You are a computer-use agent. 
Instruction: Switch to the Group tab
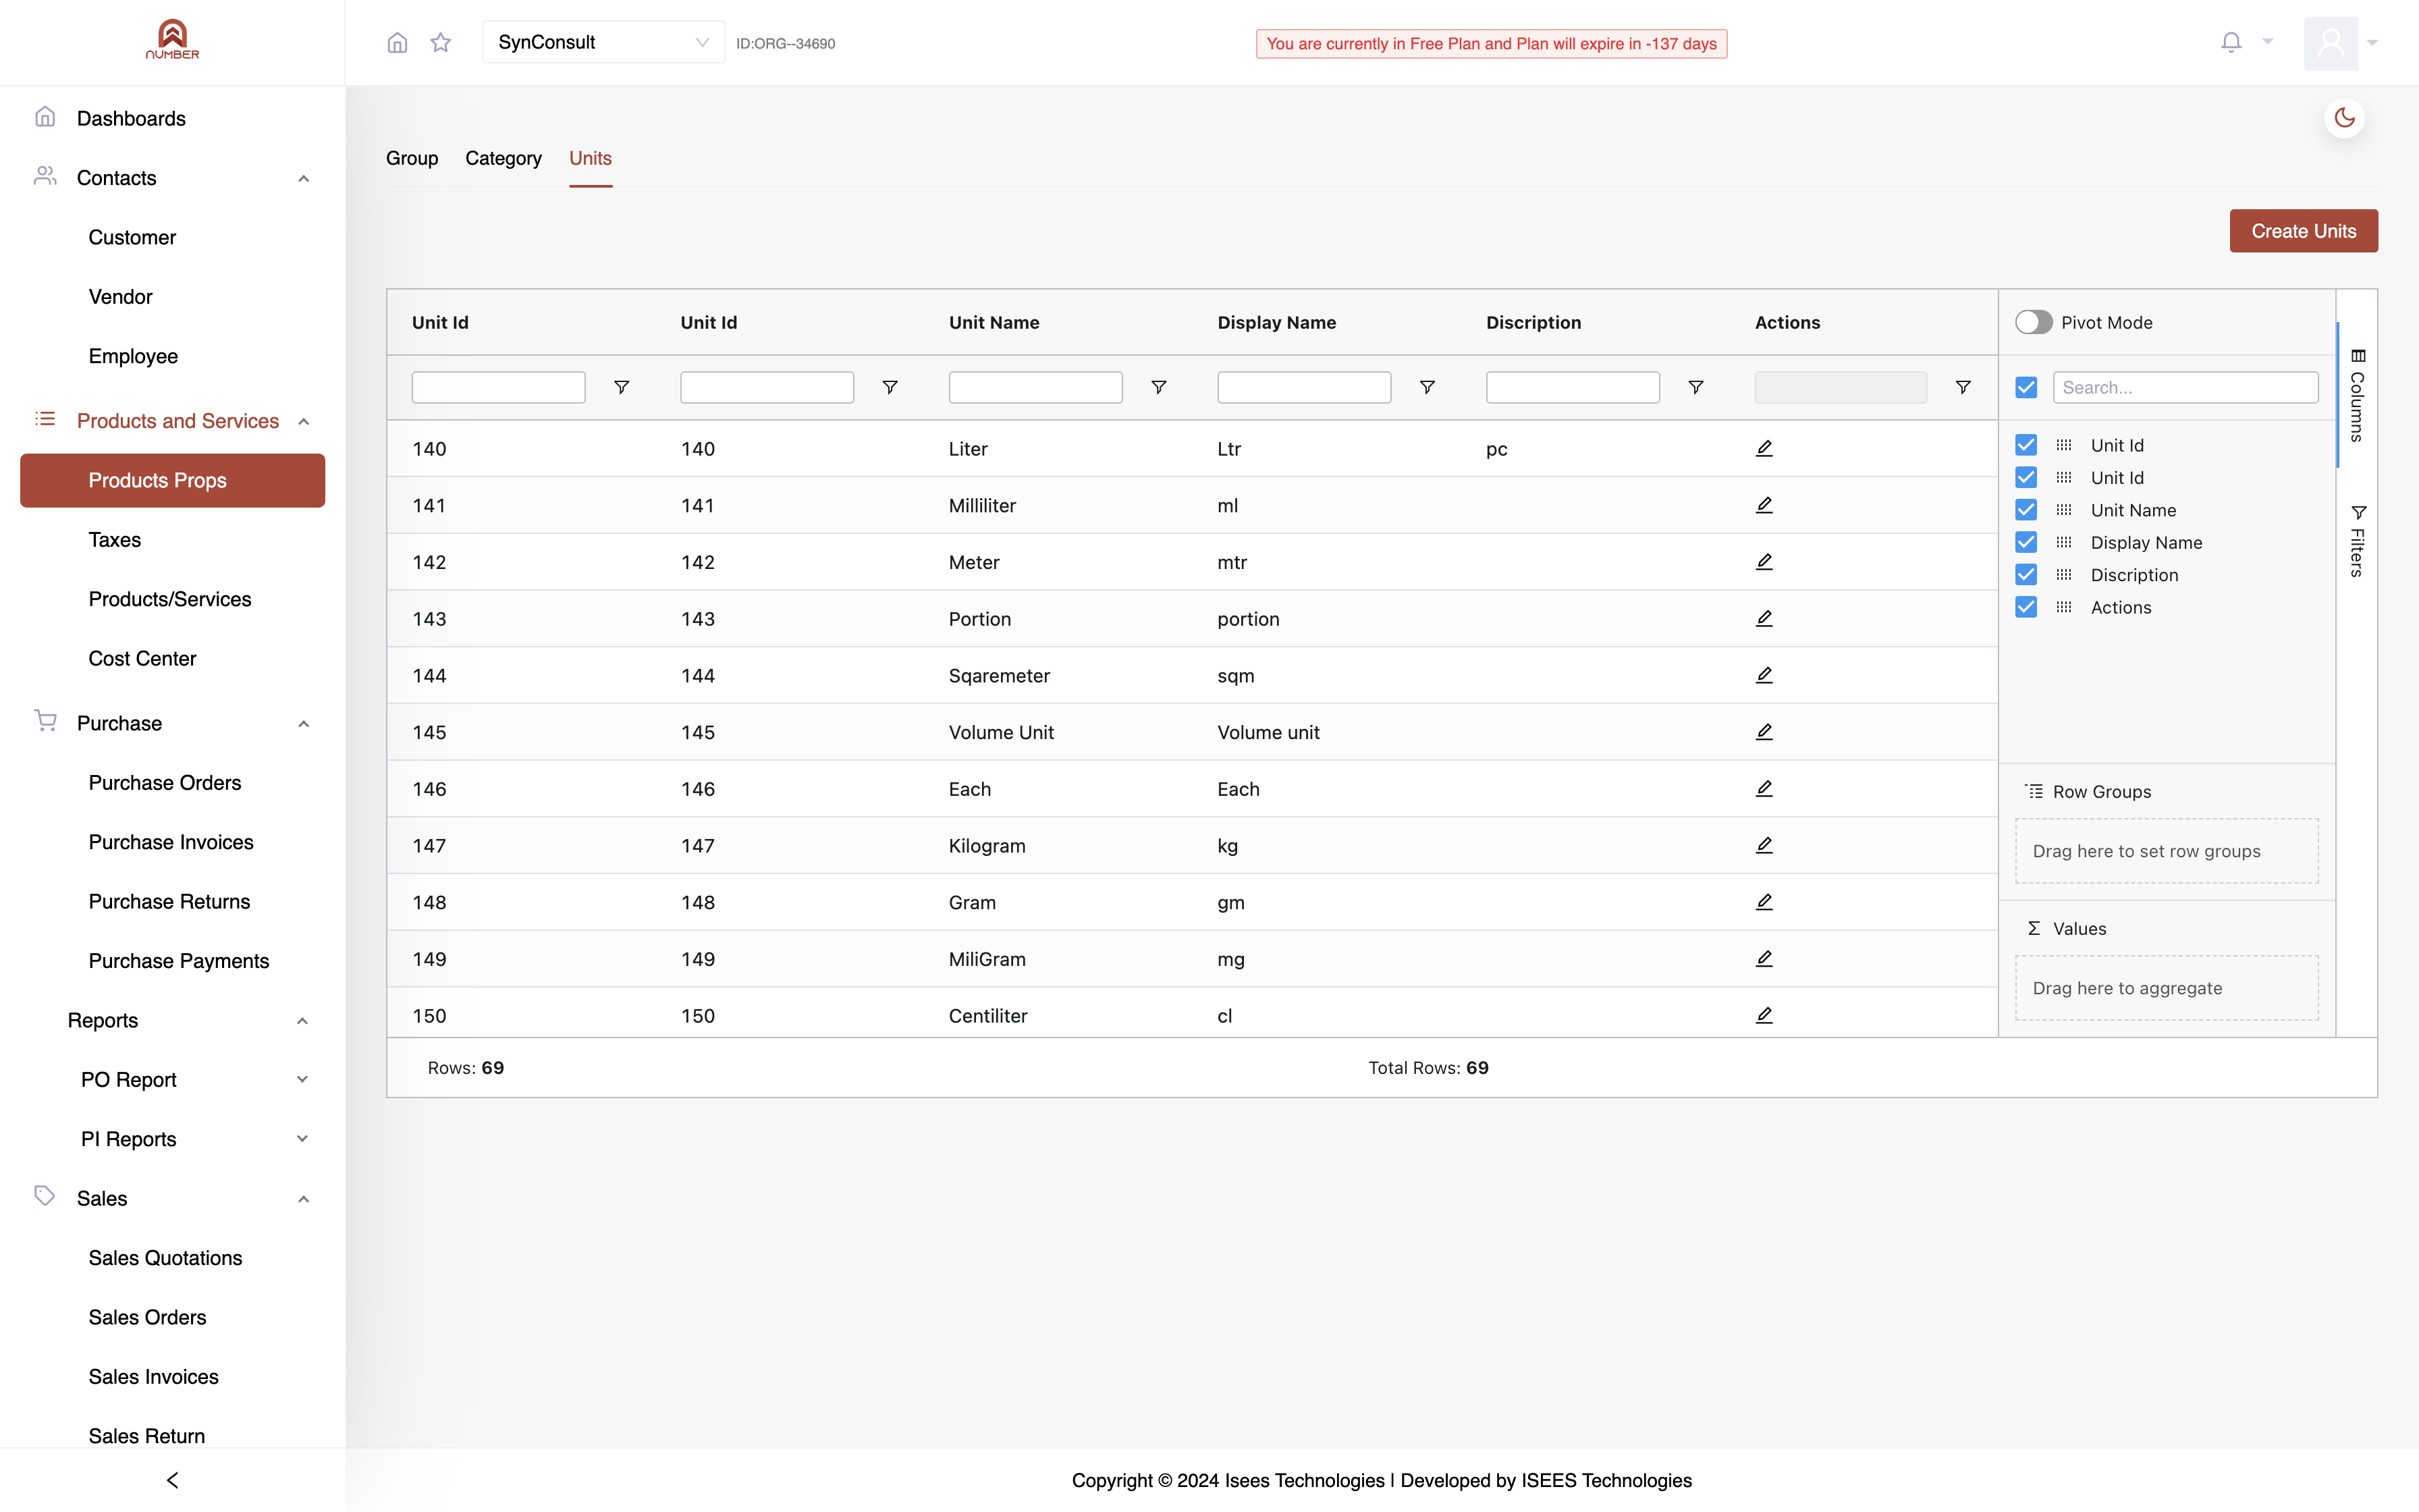412,158
